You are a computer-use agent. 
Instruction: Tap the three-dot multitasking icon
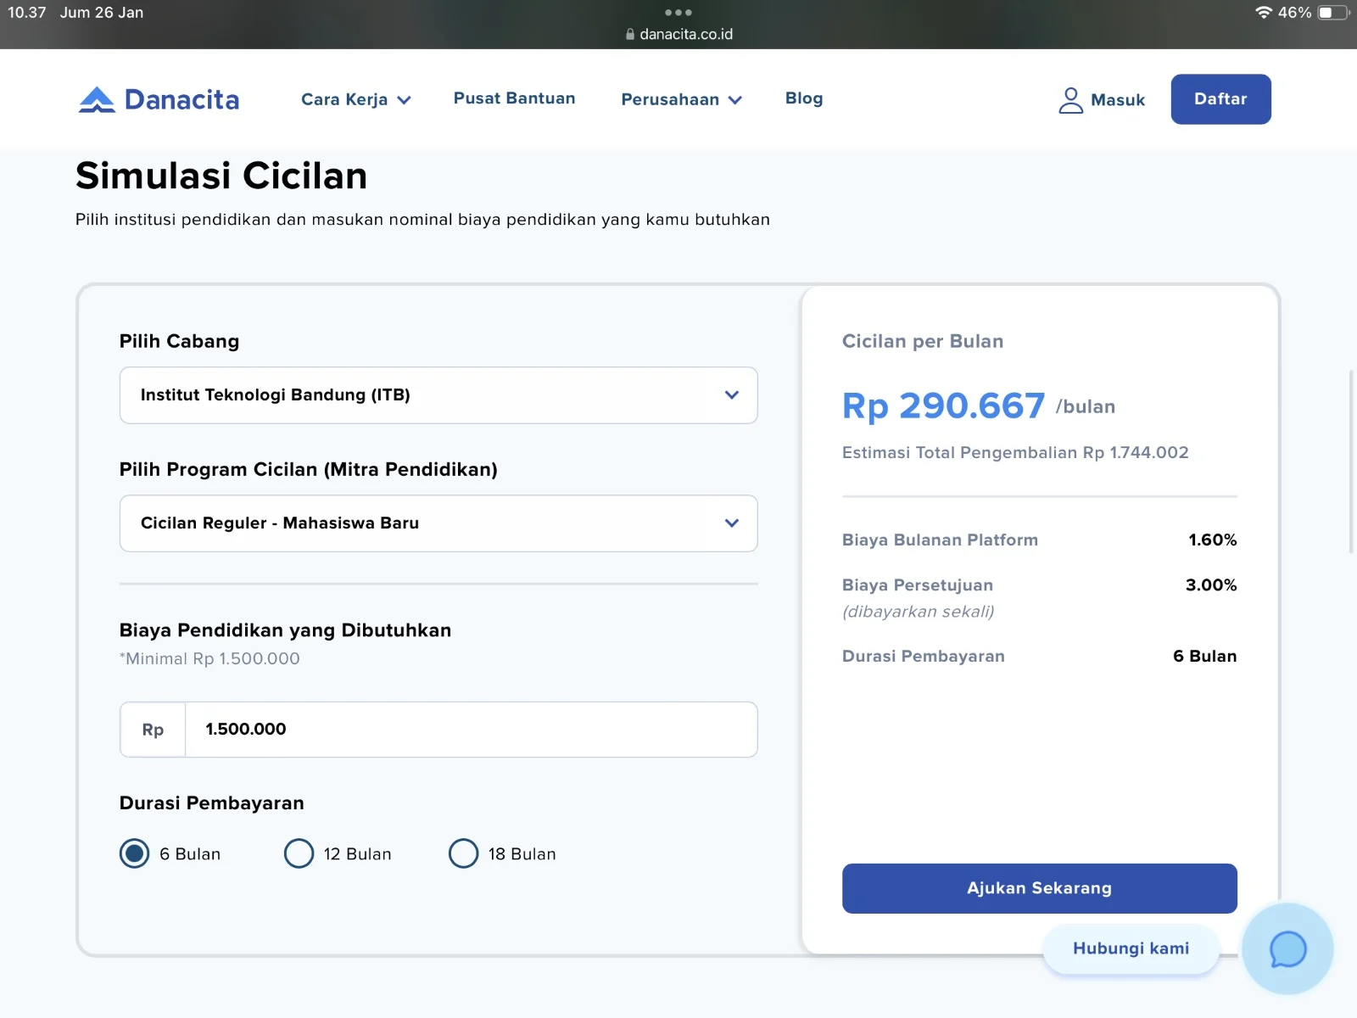[x=678, y=13]
